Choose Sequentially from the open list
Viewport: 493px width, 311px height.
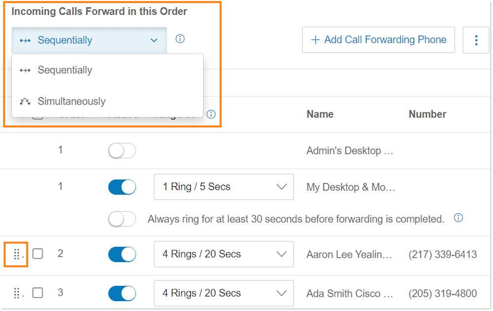tap(65, 70)
